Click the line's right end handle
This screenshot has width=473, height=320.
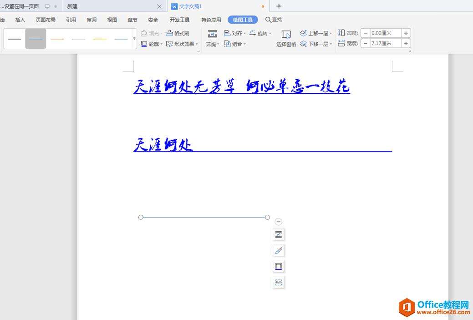pyautogui.click(x=267, y=217)
